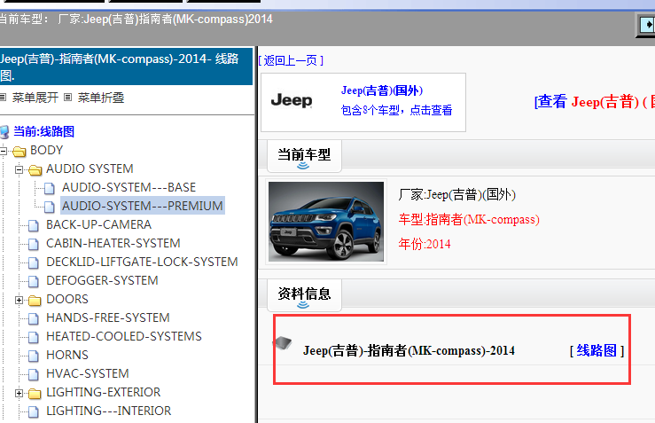Click the LIGHTING---INTERIOR document icon
Image resolution: width=655 pixels, height=423 pixels.
click(x=34, y=411)
